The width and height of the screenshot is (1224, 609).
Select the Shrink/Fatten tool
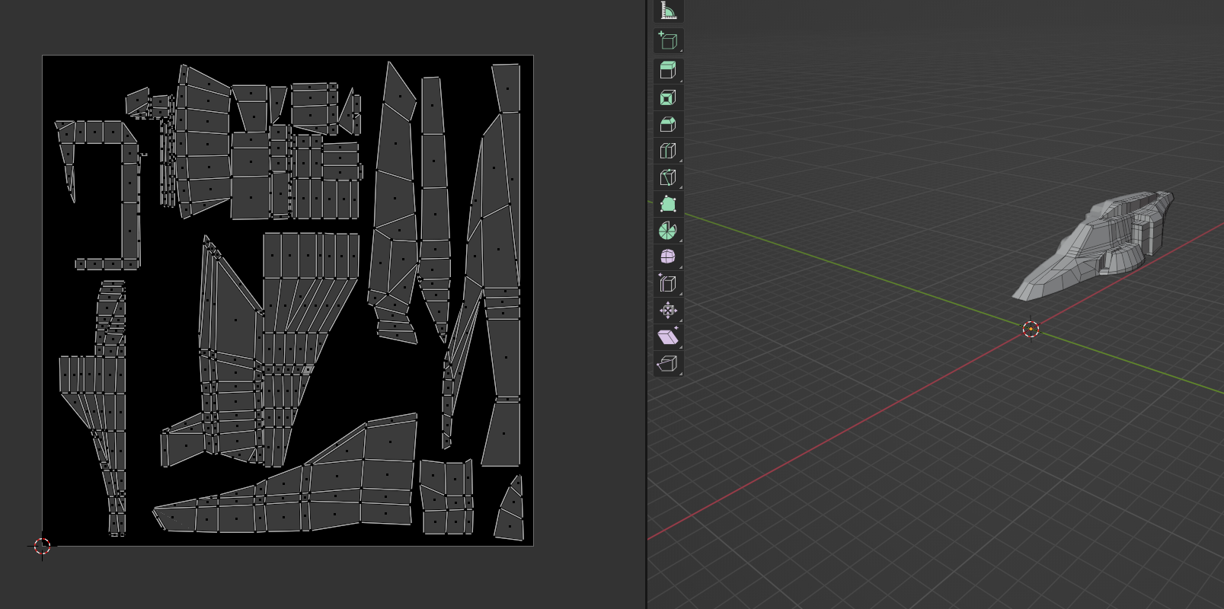click(668, 311)
